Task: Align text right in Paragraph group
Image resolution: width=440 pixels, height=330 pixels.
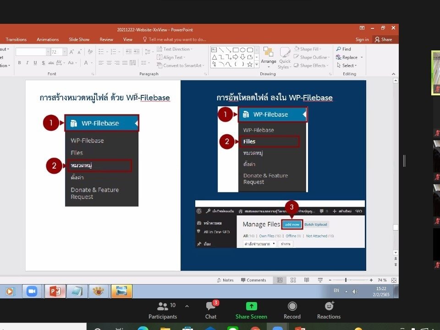Action: (x=117, y=63)
